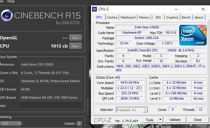The height and width of the screenshot is (128, 210).
Task: Open the Processor #1 selection combo box
Action: pos(132,110)
